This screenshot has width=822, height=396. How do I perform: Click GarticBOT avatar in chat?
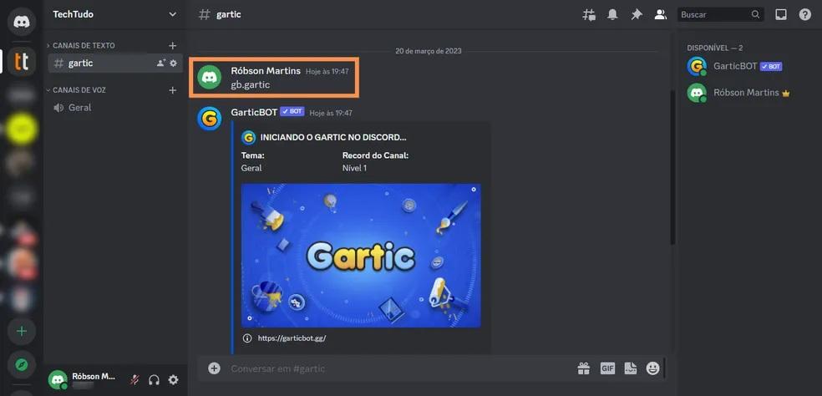pos(209,119)
